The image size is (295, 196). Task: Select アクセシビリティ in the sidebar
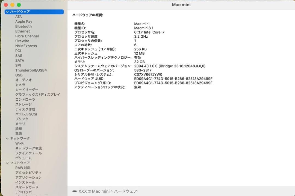pos(28,173)
